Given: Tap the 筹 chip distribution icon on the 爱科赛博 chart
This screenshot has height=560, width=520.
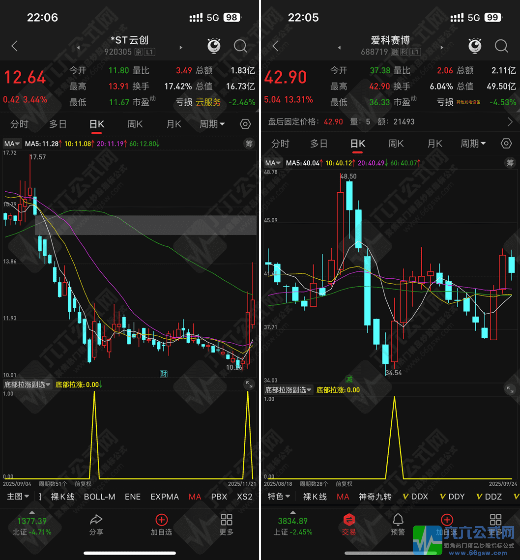Looking at the screenshot, I should point(510,163).
